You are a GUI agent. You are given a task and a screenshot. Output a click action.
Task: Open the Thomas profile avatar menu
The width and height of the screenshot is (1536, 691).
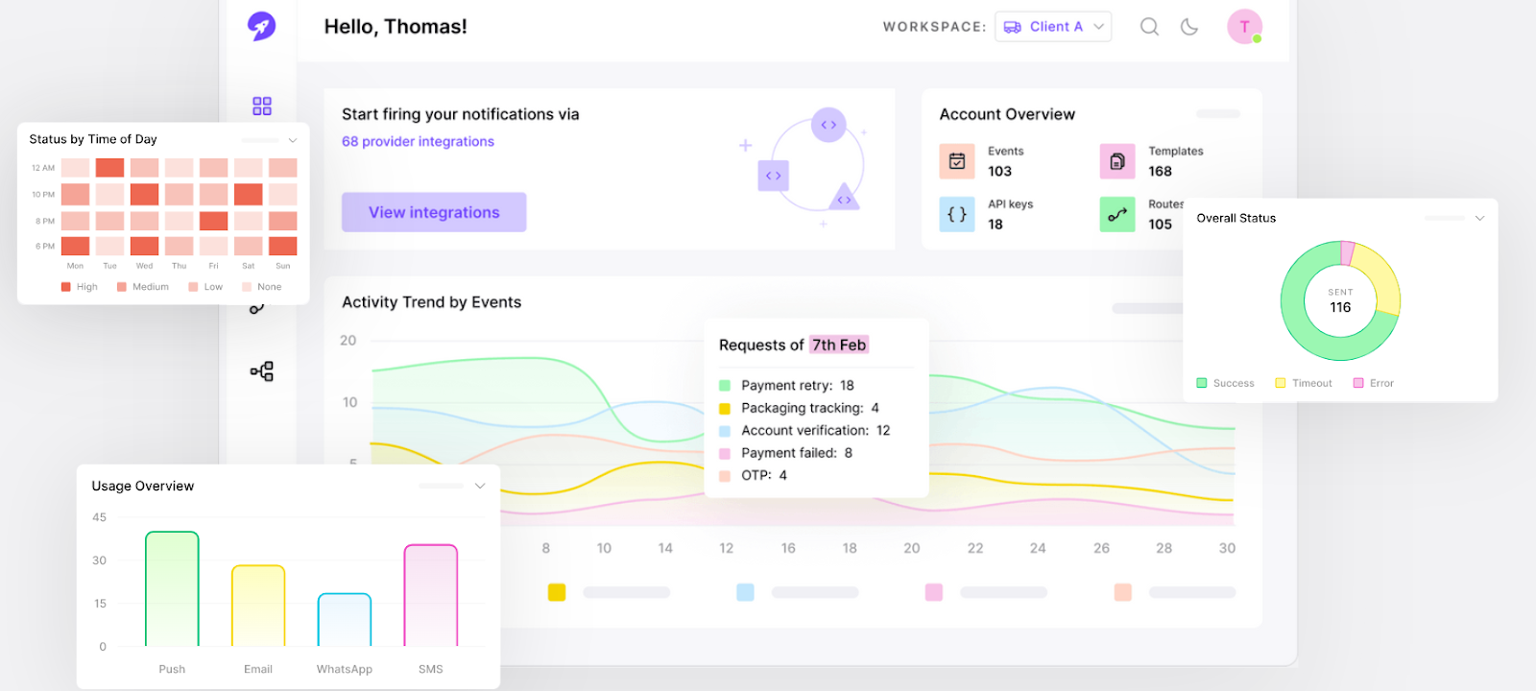tap(1244, 27)
